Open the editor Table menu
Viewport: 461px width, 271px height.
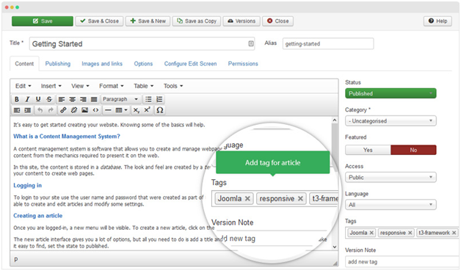point(143,86)
